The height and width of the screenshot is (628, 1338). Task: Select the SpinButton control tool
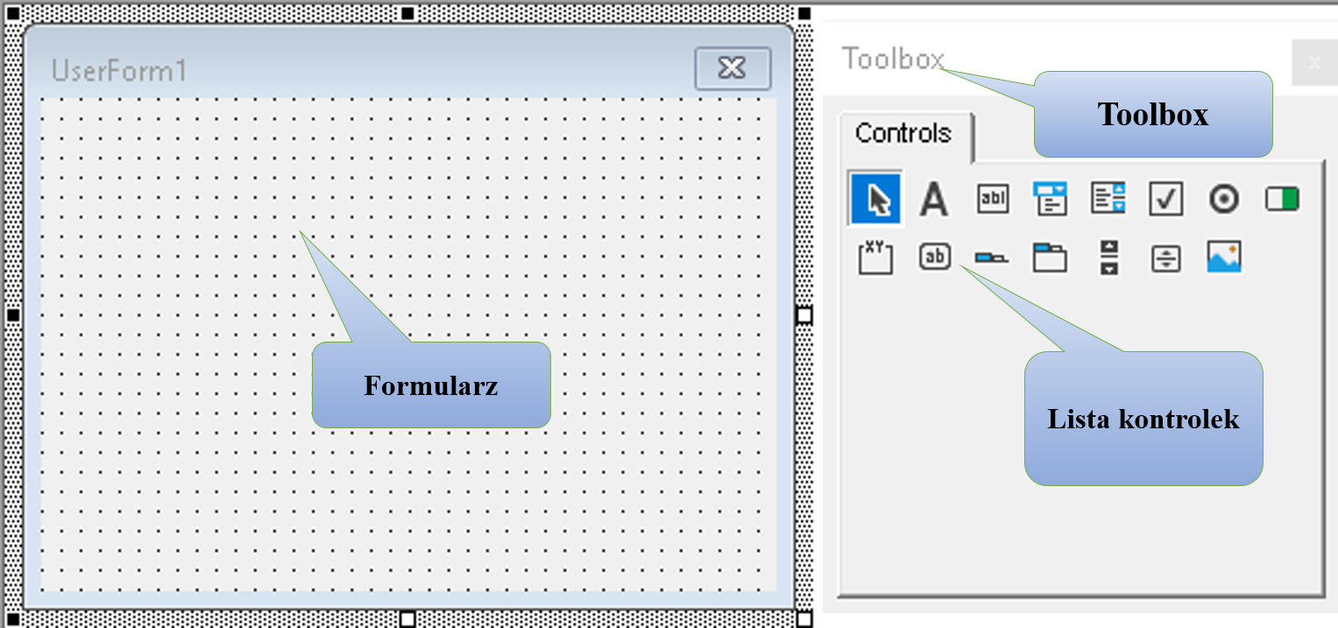tap(1165, 258)
